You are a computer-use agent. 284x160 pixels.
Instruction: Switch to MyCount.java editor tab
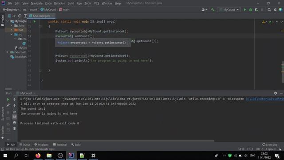pos(41,16)
